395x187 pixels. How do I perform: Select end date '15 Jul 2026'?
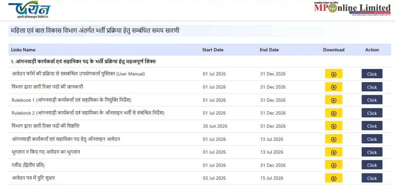272,178
